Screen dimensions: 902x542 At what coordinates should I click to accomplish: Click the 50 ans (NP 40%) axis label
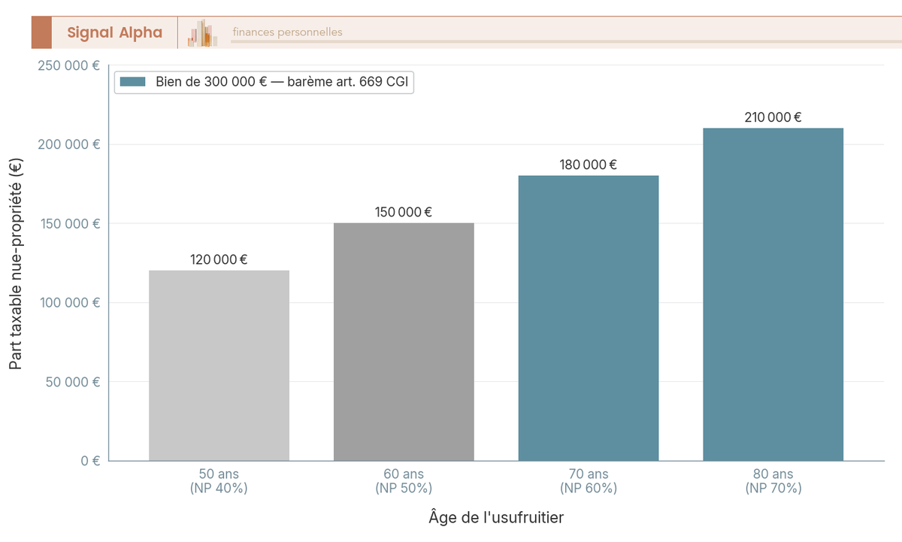219,481
